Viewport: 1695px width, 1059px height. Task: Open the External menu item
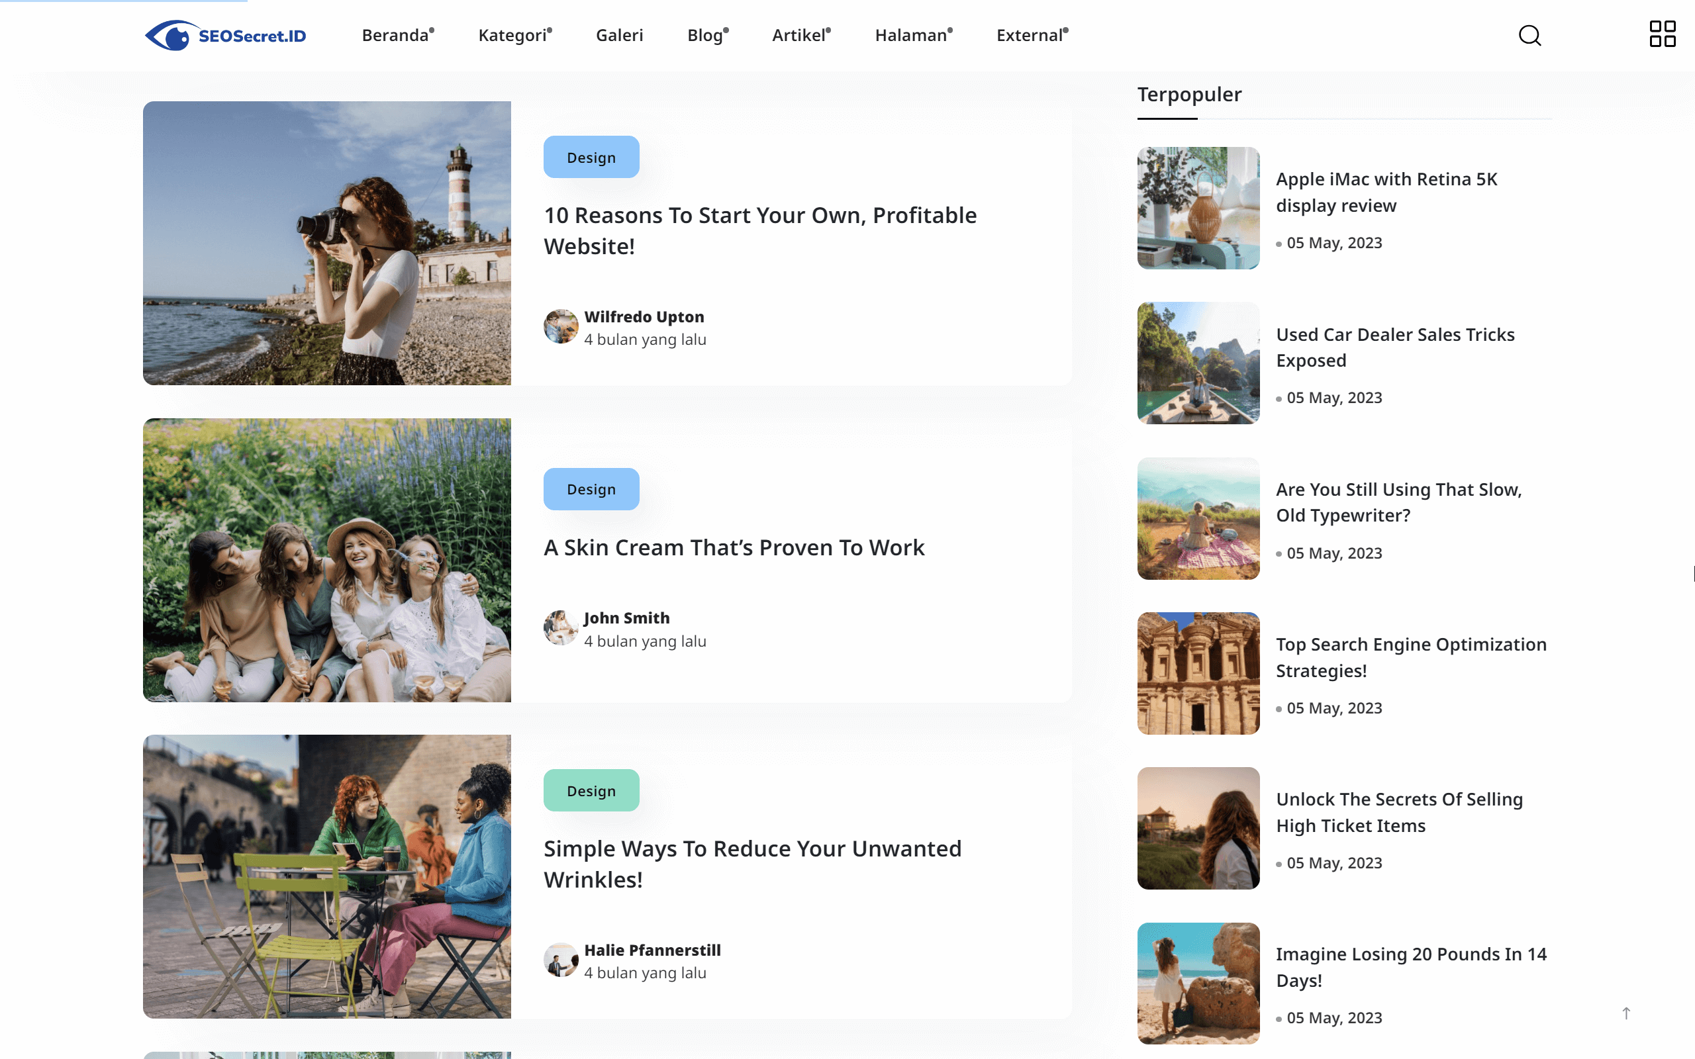pos(1031,35)
